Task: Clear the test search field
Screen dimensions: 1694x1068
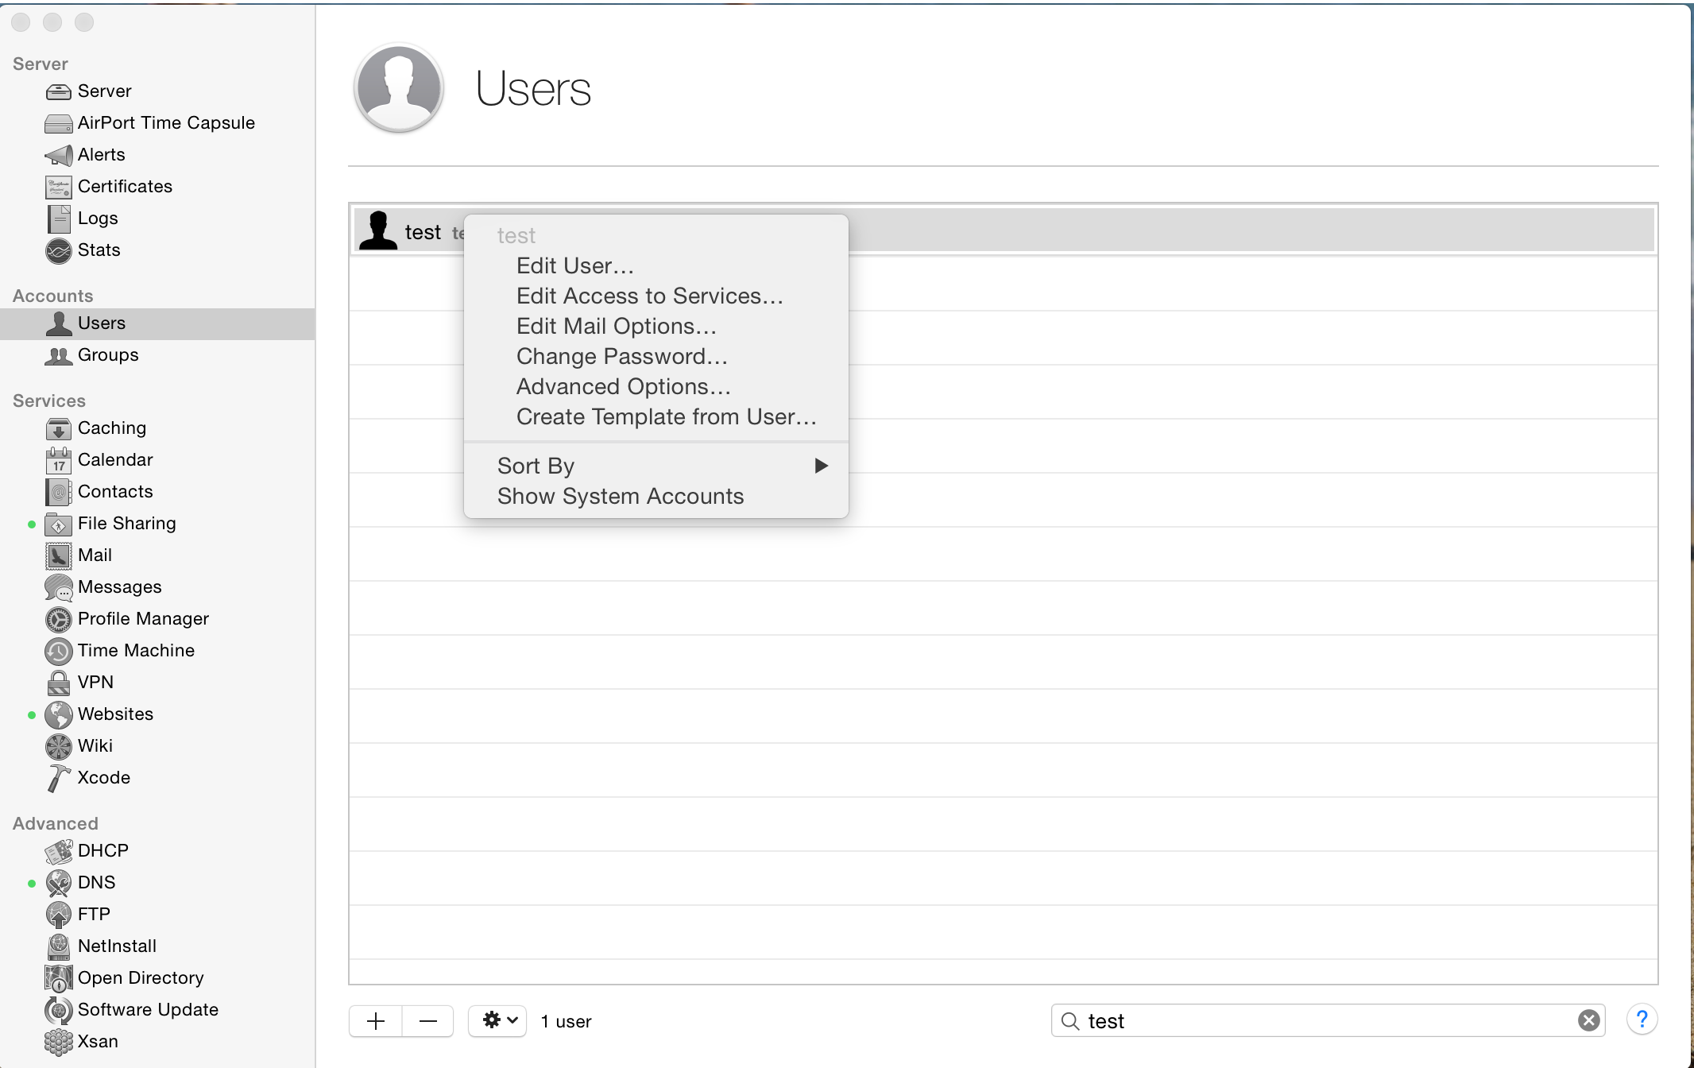Action: click(x=1589, y=1020)
